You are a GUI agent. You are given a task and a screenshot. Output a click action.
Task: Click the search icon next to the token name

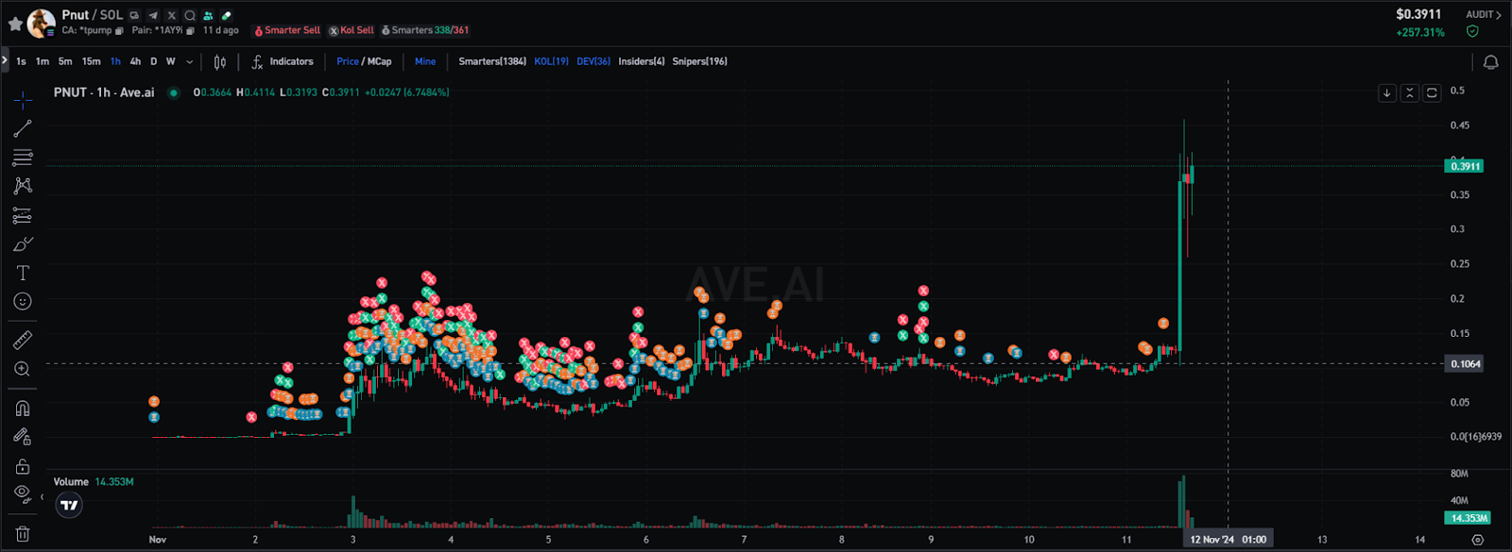[x=190, y=15]
